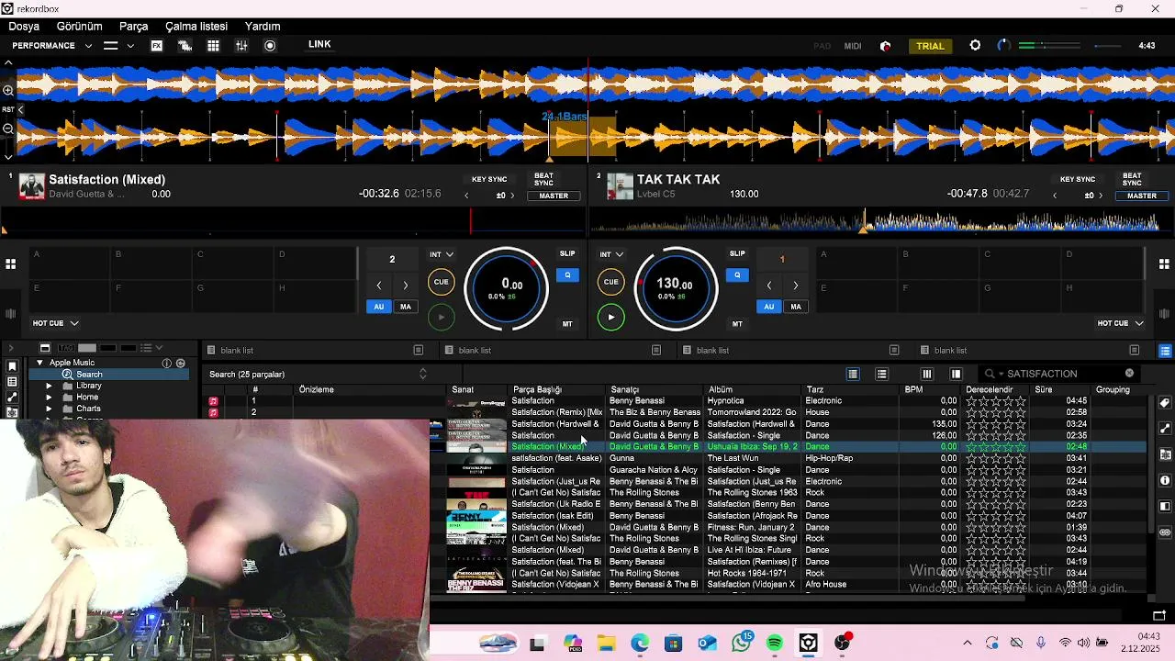Screen dimensions: 1175x661
Task: Open deck 1 INT dropdown
Action: 442,254
